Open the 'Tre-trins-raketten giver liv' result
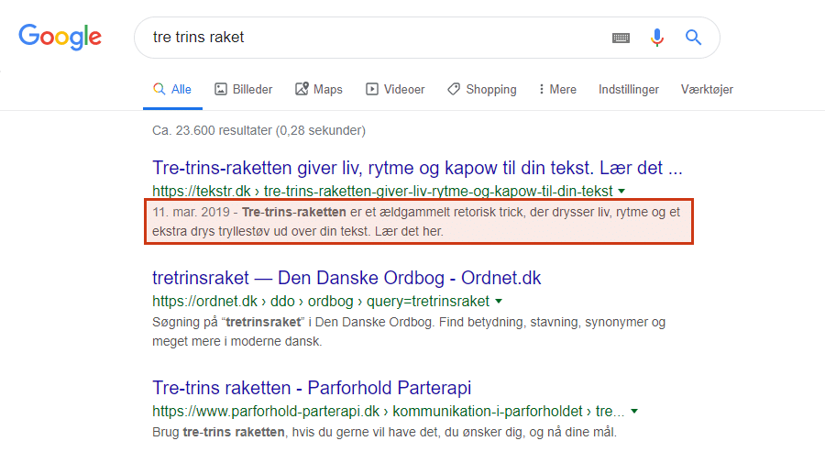 pos(417,168)
